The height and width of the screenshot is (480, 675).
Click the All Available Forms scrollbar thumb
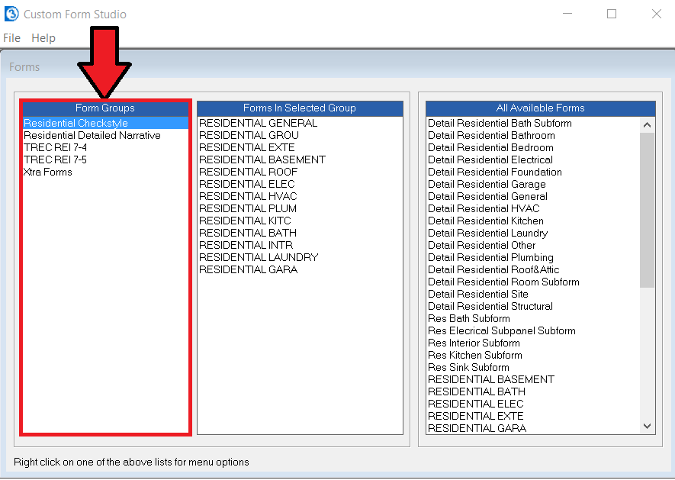coord(647,210)
